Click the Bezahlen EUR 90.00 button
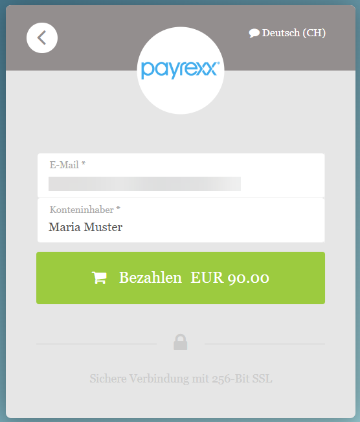The height and width of the screenshot is (422, 360). coord(181,278)
